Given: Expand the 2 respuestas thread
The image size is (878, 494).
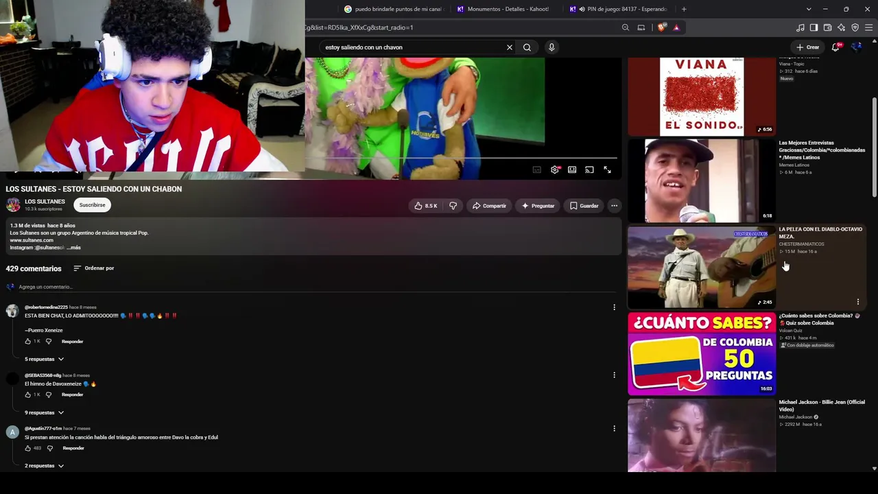Looking at the screenshot, I should coord(44,466).
